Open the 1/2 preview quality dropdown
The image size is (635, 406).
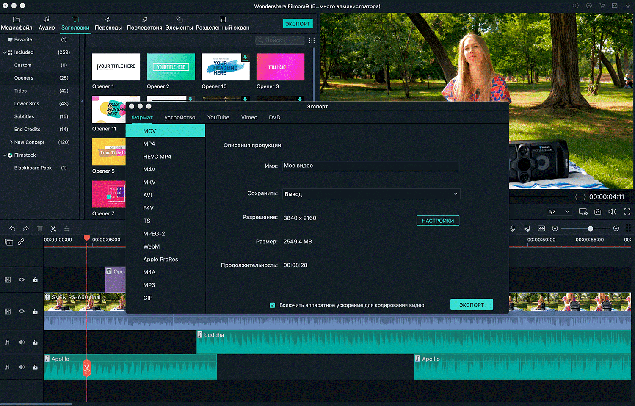coord(560,212)
